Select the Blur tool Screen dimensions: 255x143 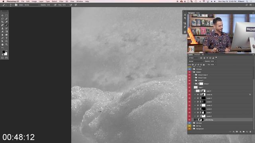[2, 35]
